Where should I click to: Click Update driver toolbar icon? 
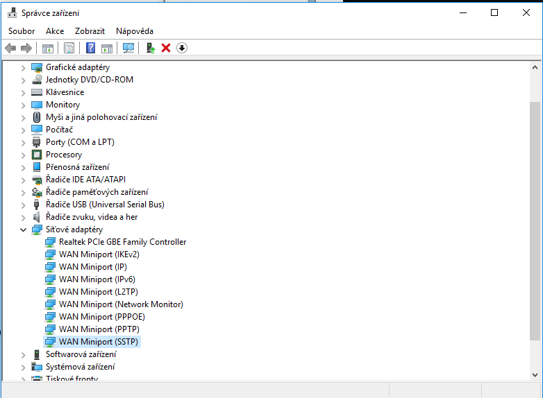pyautogui.click(x=150, y=48)
